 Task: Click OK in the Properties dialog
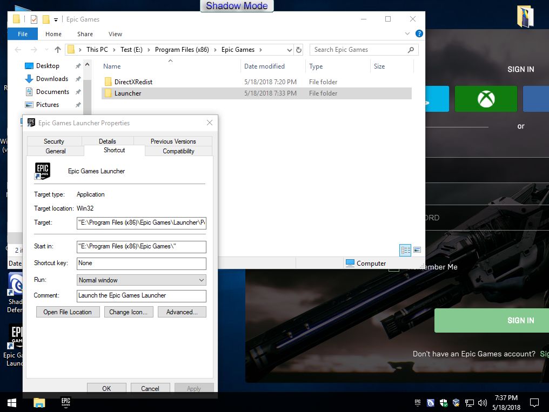(106, 388)
